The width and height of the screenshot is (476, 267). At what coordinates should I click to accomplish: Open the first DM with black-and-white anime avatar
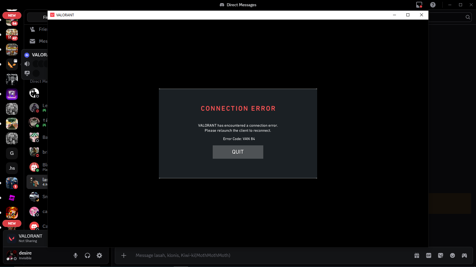(37, 93)
